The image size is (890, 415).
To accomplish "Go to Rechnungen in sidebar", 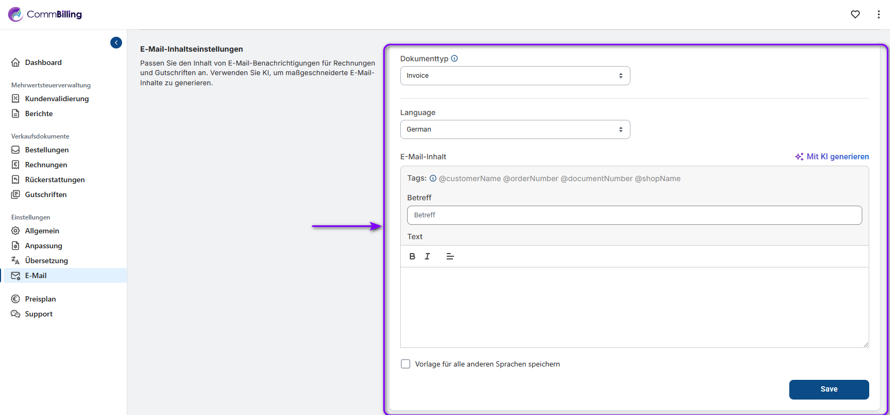I will [x=46, y=165].
